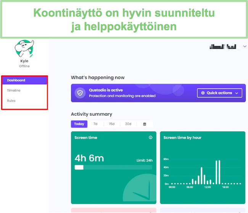248x213 pixels.
Task: Click the What's happening now heading
Action: [x=98, y=78]
